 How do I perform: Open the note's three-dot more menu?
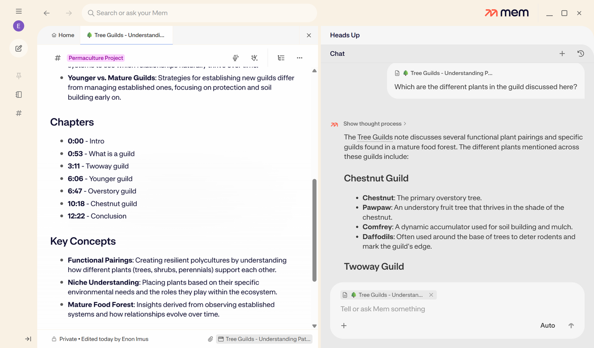pos(300,58)
